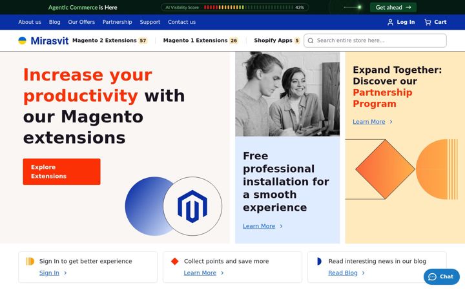
Task: Click Learn More under free installation
Action: [259, 226]
